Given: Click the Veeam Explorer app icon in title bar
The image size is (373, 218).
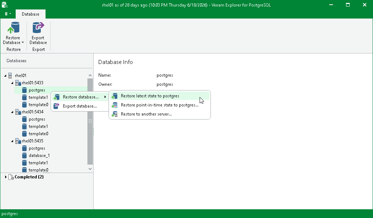Looking at the screenshot, I should click(4, 4).
